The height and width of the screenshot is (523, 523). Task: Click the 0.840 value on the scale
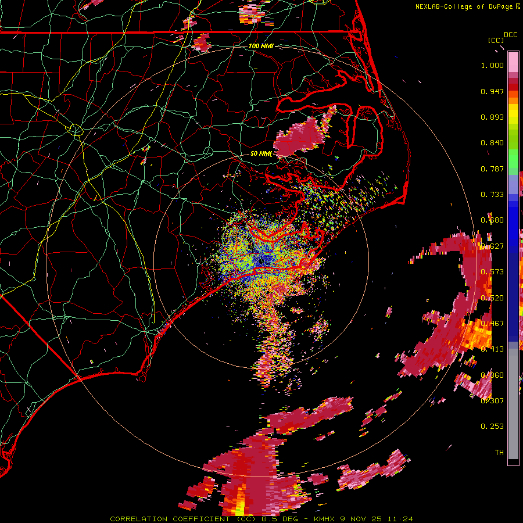coord(492,143)
